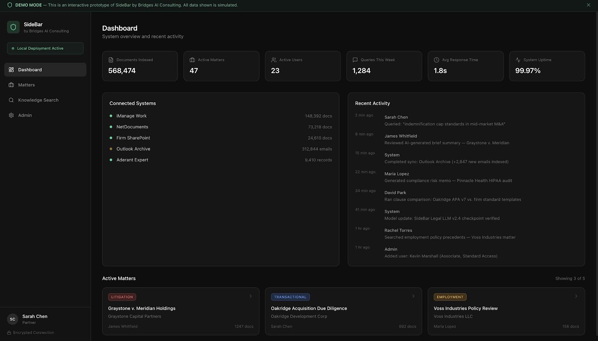Select the Firm SharePoint connected system
The image size is (598, 341).
point(221,138)
